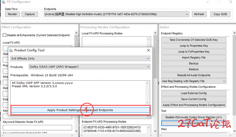Click GUID {C18E2F7E-933D-4965-B7D1-1EEF228D2AF3} entry
The image size is (236, 137).
point(112,127)
